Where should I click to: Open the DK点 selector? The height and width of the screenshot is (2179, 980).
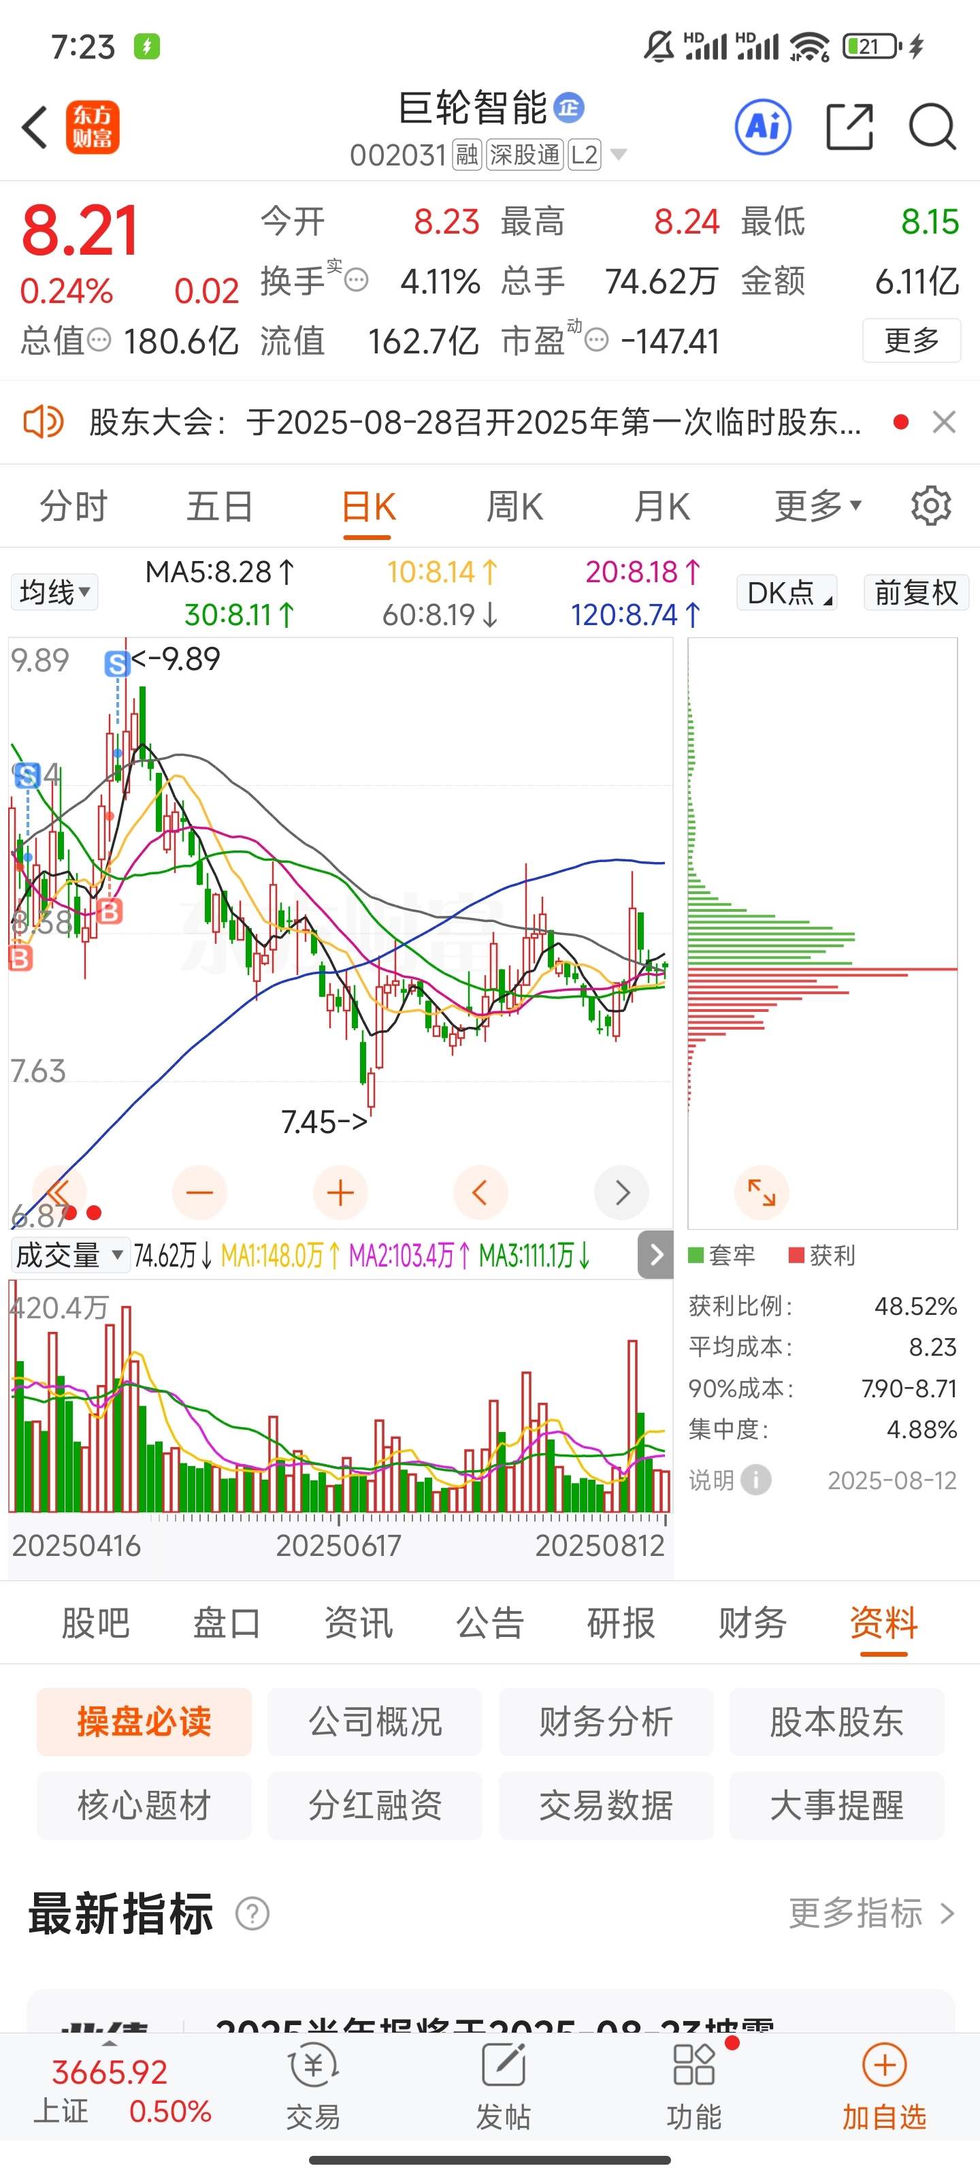coord(787,592)
